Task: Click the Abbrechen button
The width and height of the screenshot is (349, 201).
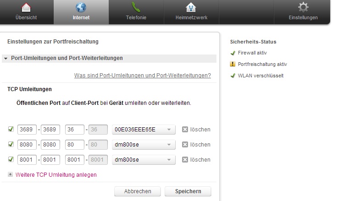Action: pyautogui.click(x=137, y=191)
